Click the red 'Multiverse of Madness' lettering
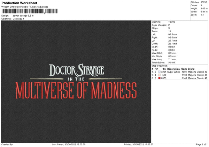The image size is (209, 147). pos(76,90)
